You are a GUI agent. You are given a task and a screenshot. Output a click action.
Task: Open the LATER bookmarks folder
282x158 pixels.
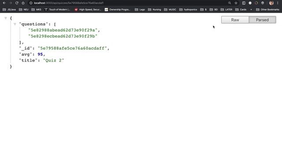(226, 10)
